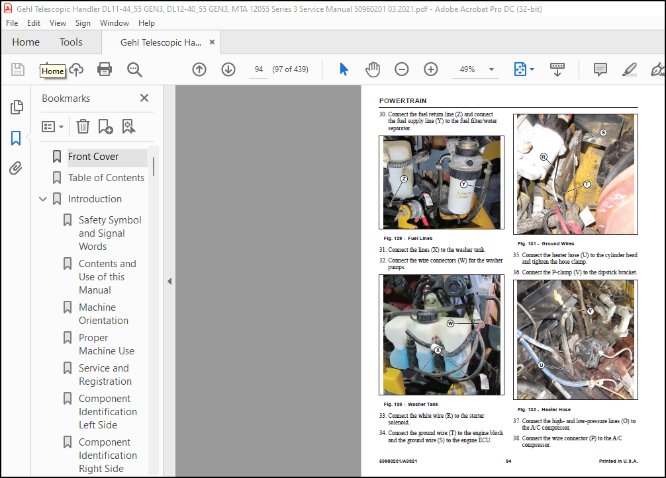
Task: Open the Proper Machine Use bookmark
Action: [106, 344]
